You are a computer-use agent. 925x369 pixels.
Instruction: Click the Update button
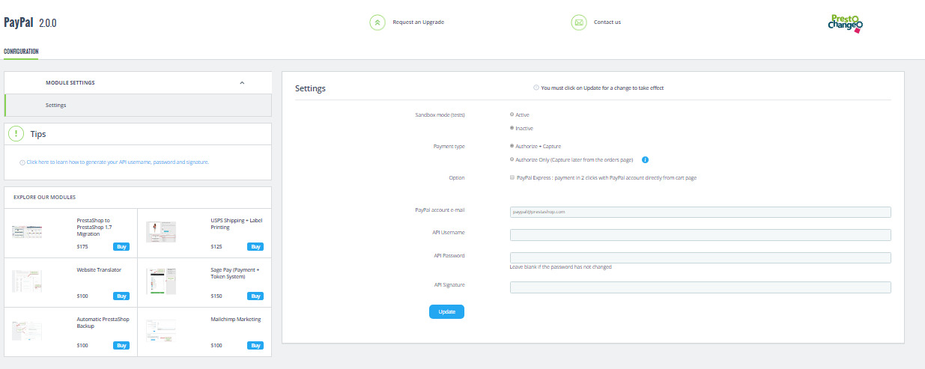tap(447, 311)
